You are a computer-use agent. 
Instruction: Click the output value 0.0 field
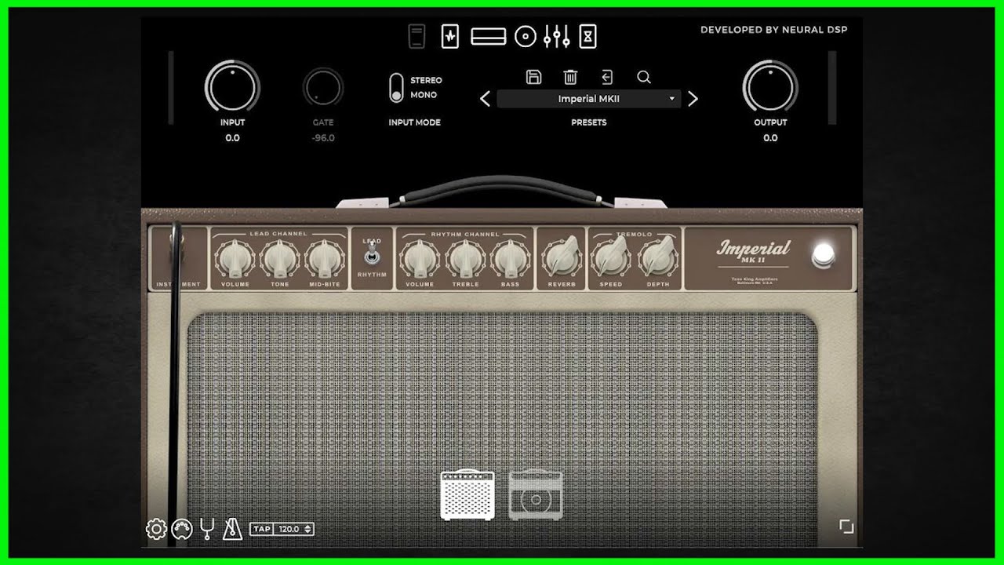(770, 138)
